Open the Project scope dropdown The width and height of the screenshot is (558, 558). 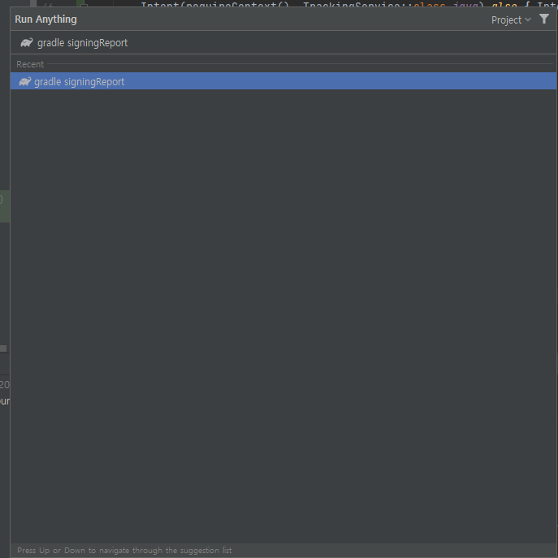tap(506, 19)
